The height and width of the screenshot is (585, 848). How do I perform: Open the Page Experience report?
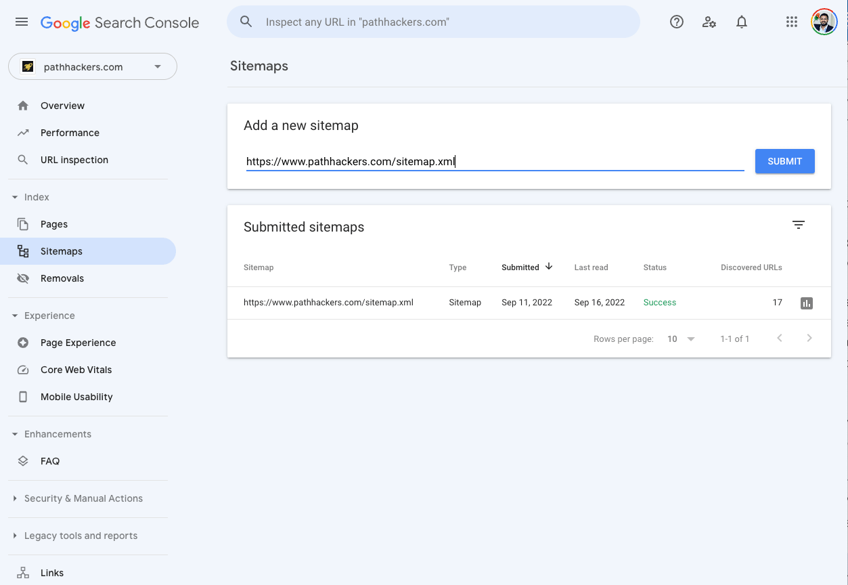pos(78,343)
